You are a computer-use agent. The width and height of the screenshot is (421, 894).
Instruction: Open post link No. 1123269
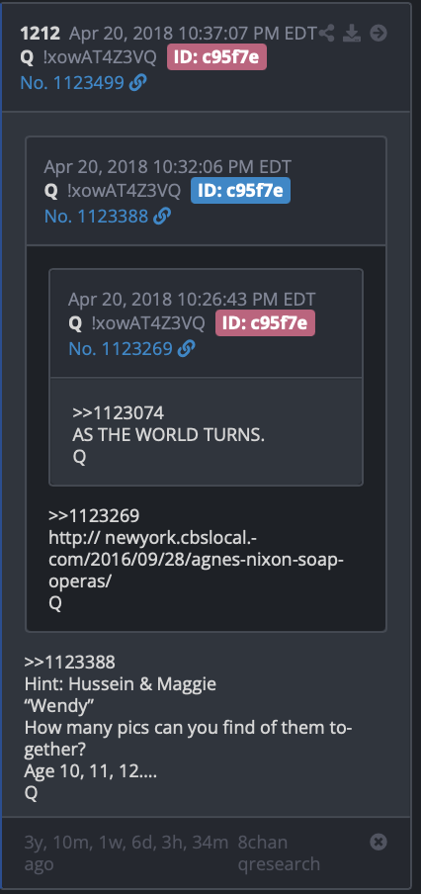tap(121, 349)
